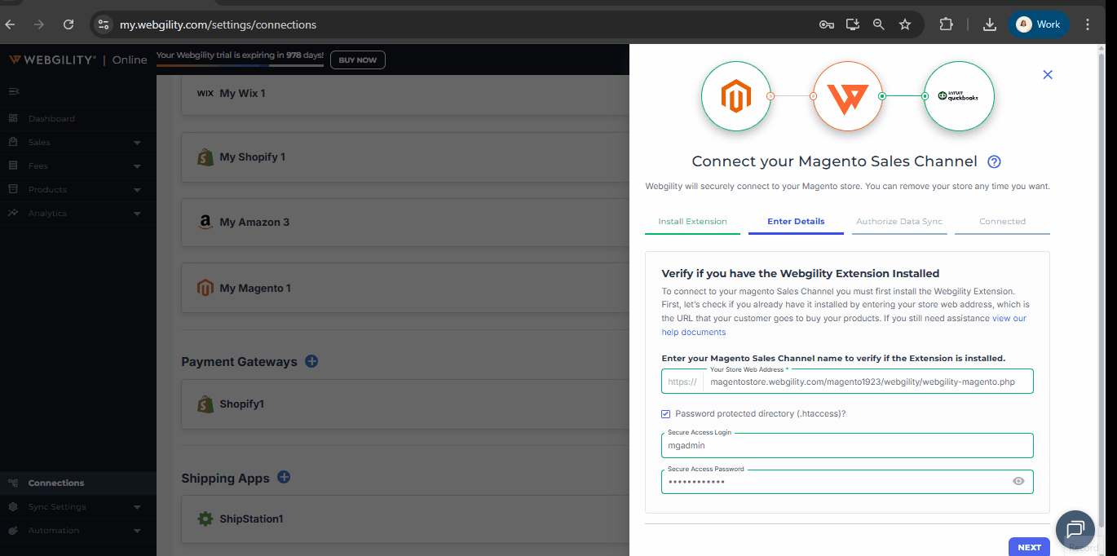Add a new Payment Gateway with plus icon
1117x556 pixels.
[311, 361]
